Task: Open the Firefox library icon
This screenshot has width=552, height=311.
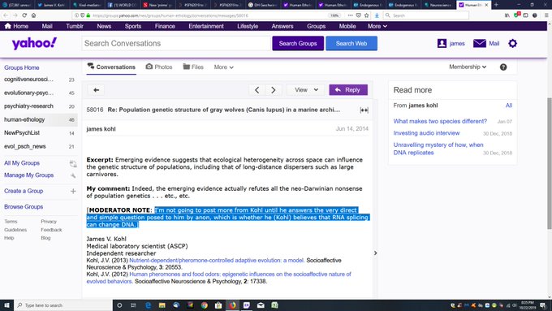Action: coord(507,15)
